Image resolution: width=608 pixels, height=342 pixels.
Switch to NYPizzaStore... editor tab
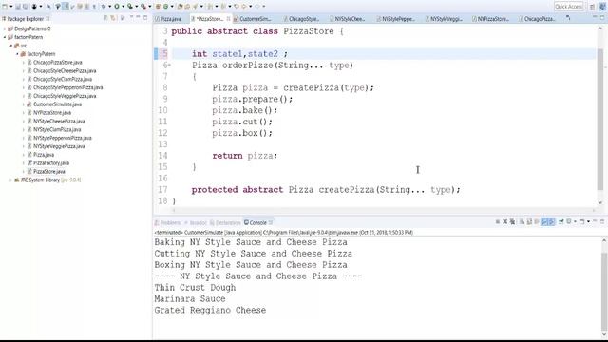tap(492, 19)
